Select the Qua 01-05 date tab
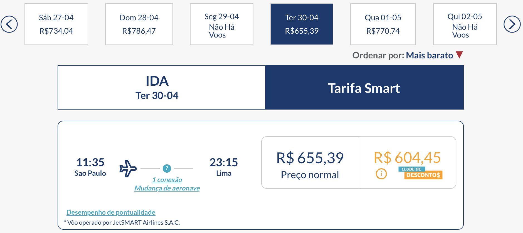 (x=383, y=24)
